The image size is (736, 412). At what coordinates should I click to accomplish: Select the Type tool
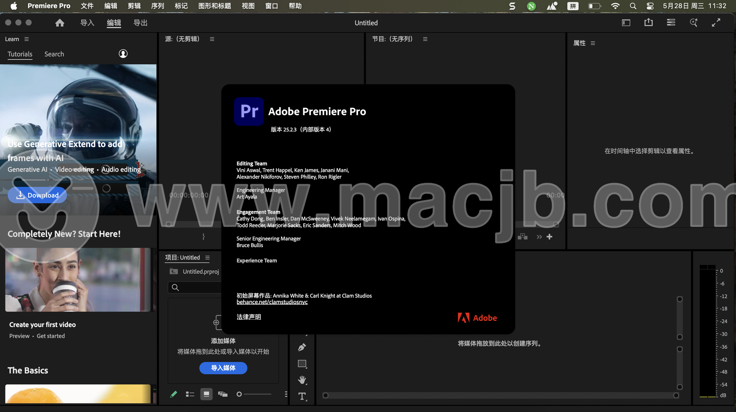coord(302,396)
